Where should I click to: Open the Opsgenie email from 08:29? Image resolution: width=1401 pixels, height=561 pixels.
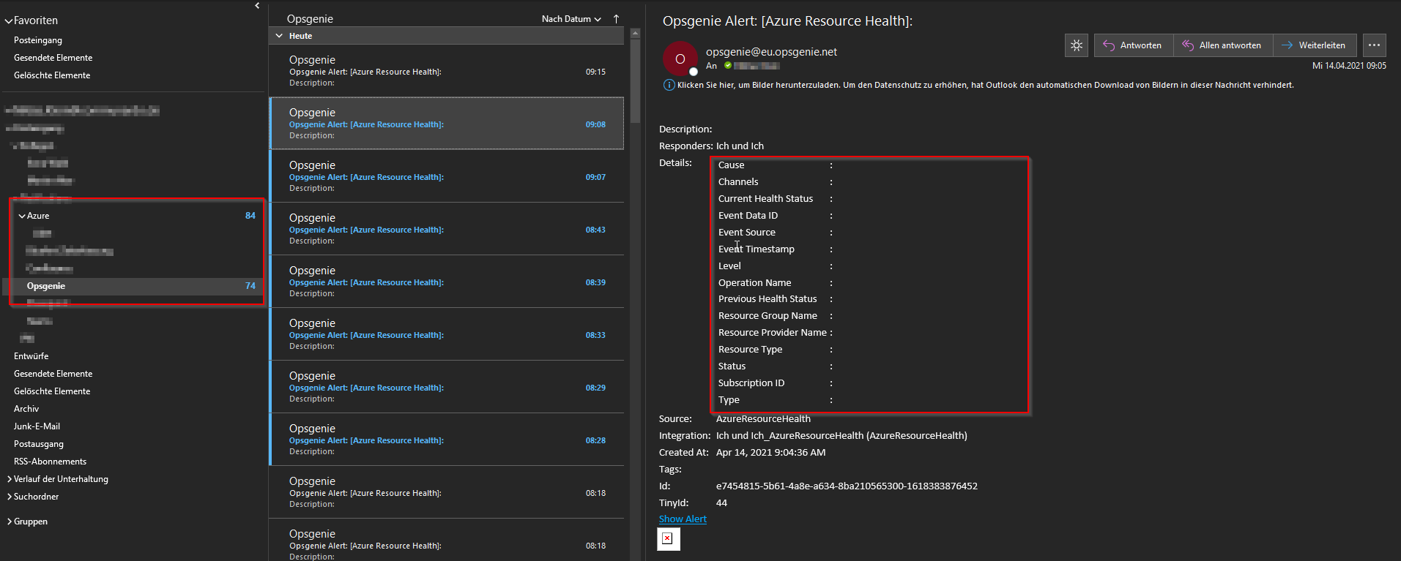[446, 387]
